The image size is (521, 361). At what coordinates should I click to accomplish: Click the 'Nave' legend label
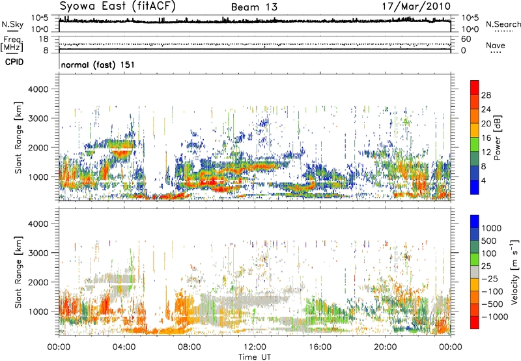496,45
